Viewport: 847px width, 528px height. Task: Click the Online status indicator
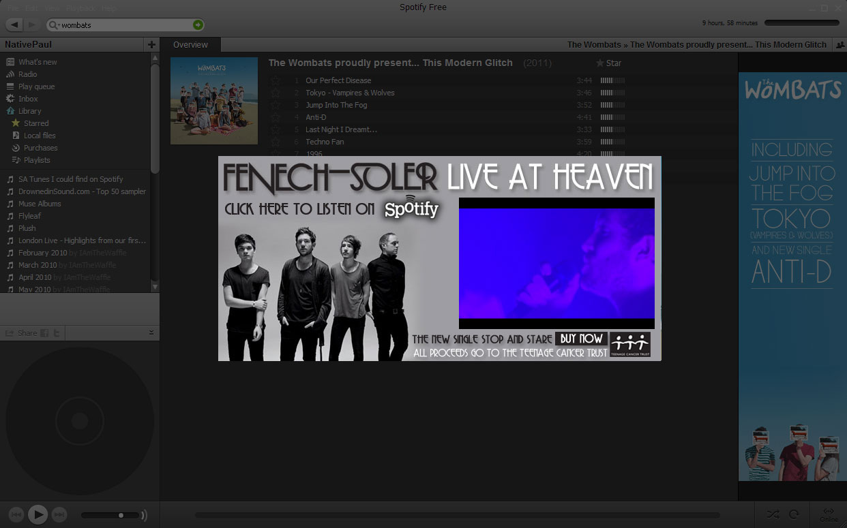pyautogui.click(x=829, y=514)
